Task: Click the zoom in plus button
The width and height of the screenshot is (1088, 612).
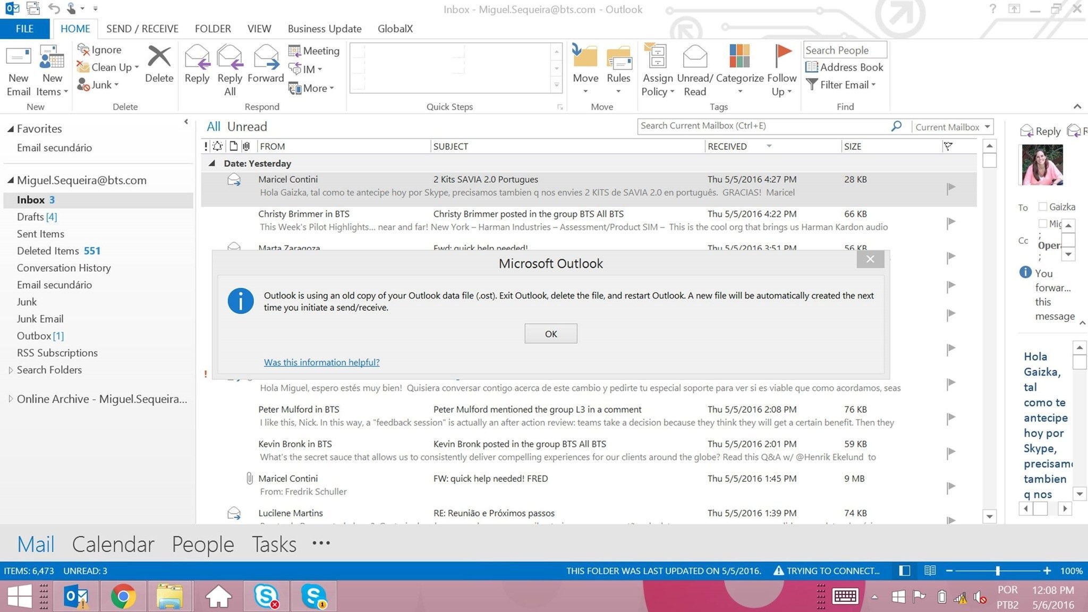Action: pyautogui.click(x=1047, y=571)
